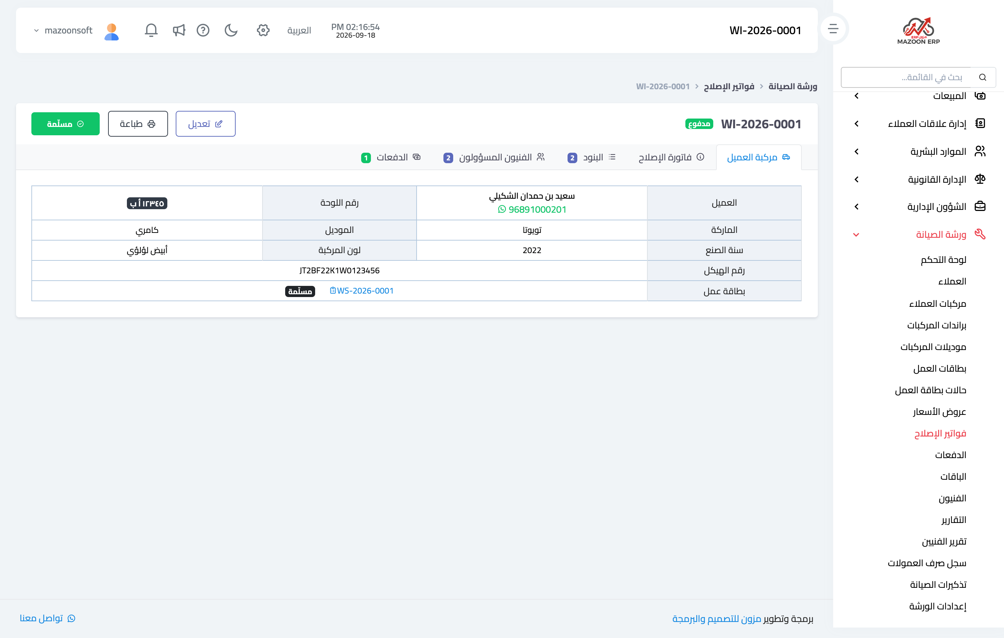Select فواتير الإصلاح sidebar item
The width and height of the screenshot is (1004, 638).
point(940,434)
